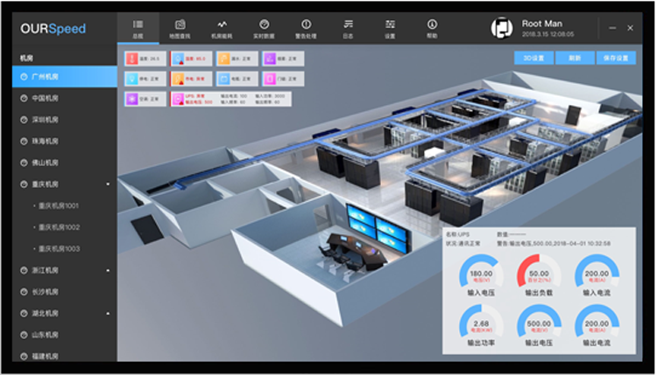This screenshot has height=375, width=657.
Task: Expand the 重庆机房 tree node arrow
Action: click(x=109, y=184)
